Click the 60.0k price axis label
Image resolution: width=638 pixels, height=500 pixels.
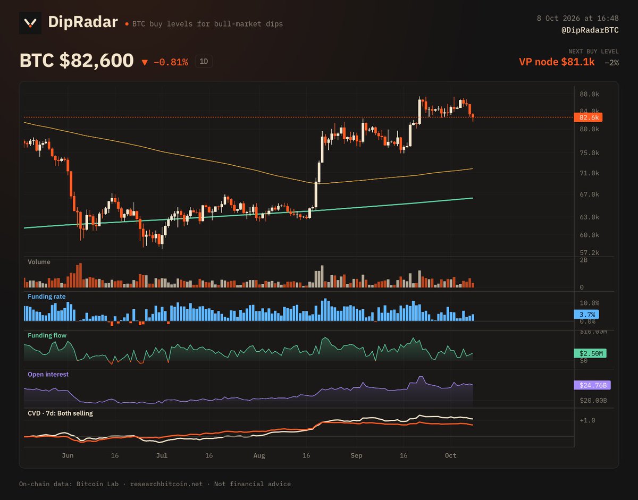(589, 235)
